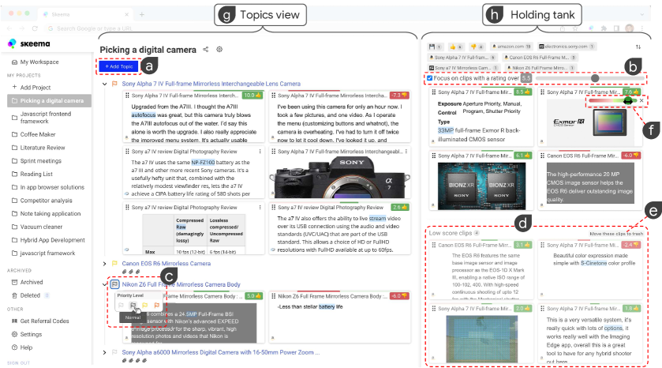Screen dimensions: 662x368
Task: Close the rating slider popup with X
Action: tap(641, 100)
